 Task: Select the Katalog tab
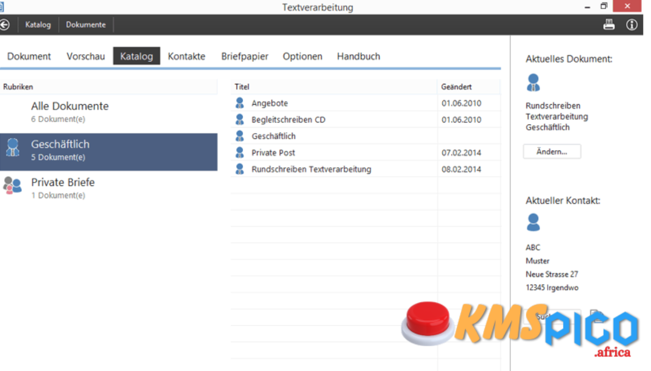(136, 56)
